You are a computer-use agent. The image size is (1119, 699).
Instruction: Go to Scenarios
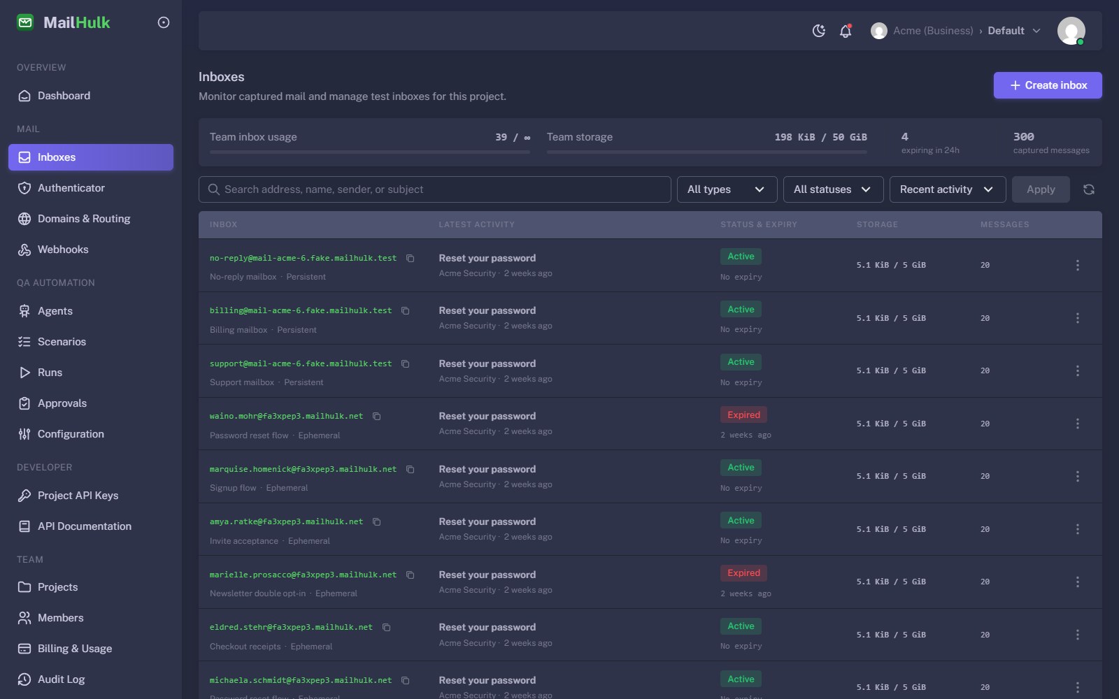(x=91, y=342)
